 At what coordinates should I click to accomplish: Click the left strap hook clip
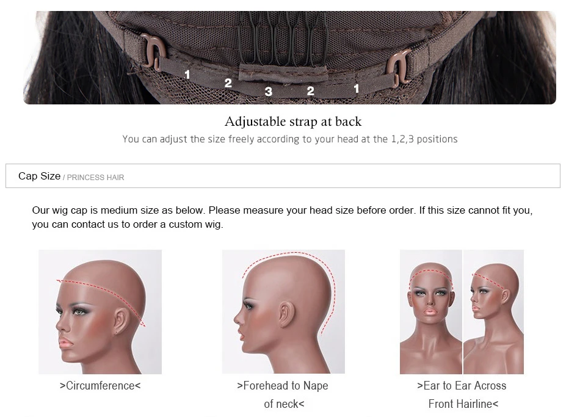point(151,51)
